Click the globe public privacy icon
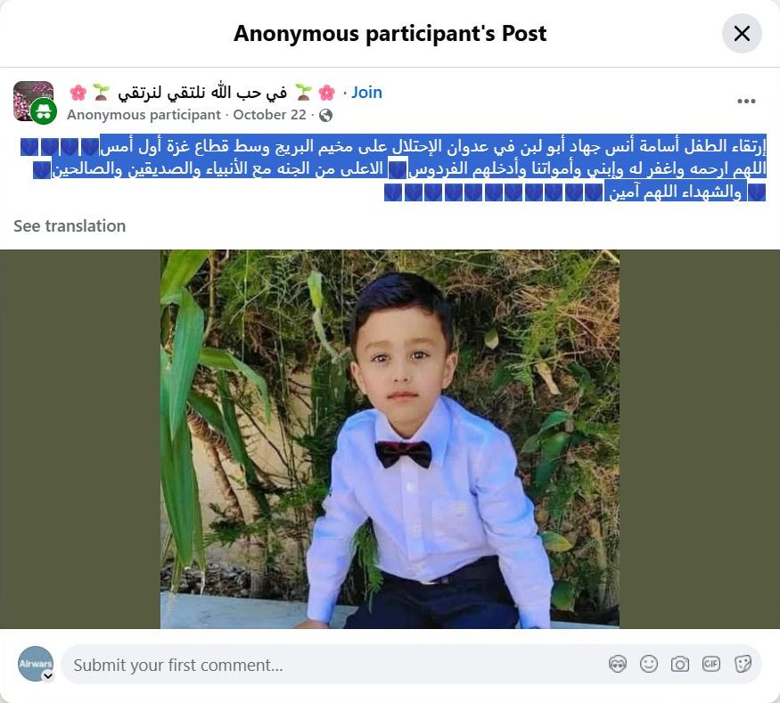This screenshot has height=703, width=780. click(x=326, y=115)
